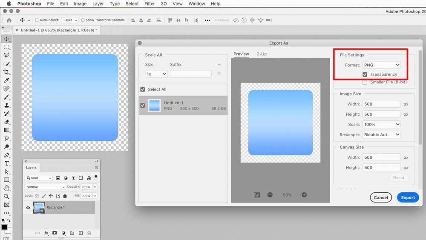Select the Rectangle shape tool
The image size is (426, 240).
[6, 180]
